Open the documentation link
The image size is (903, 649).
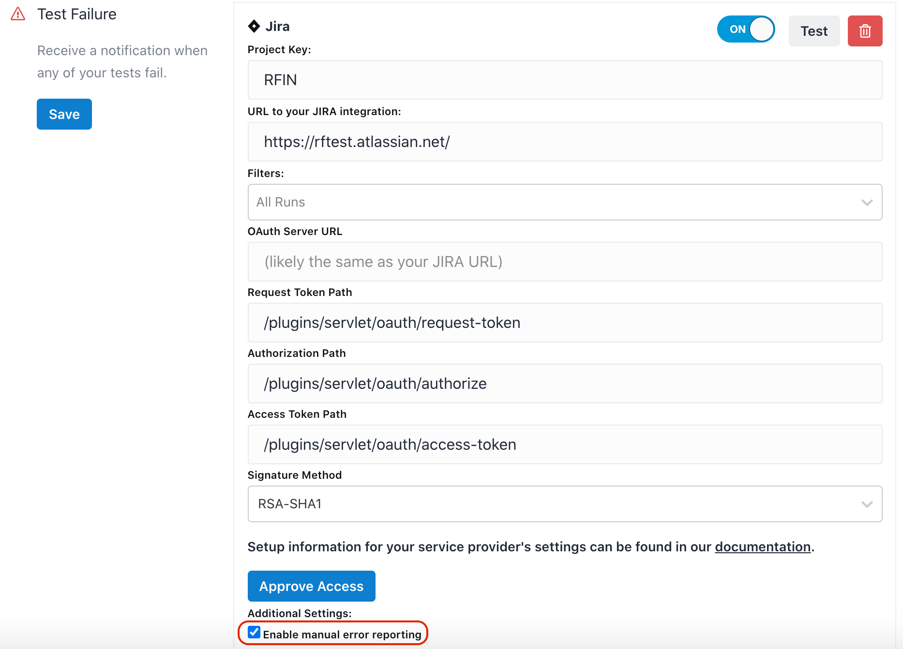click(x=763, y=546)
